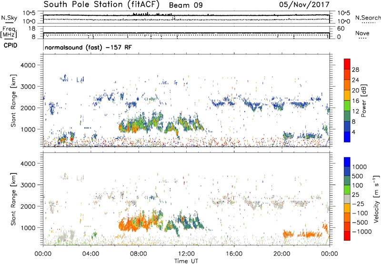Click the "3000" tick of the velocity panel
The width and height of the screenshot is (381, 264).
28,185
